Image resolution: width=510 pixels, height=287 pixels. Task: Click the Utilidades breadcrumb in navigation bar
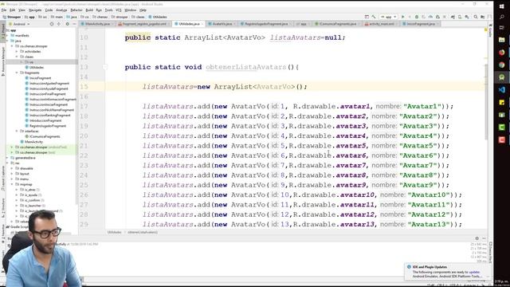pos(158,17)
